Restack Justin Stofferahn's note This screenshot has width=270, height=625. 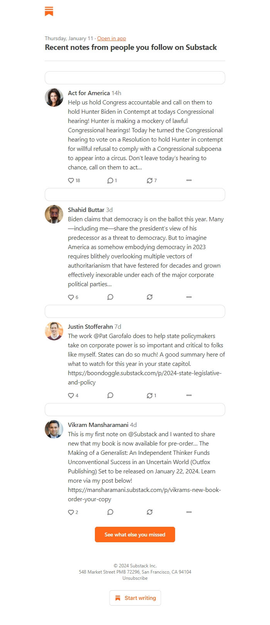[149, 395]
